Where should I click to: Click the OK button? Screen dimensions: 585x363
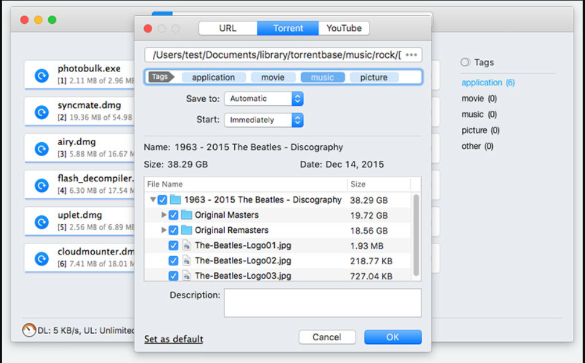pyautogui.click(x=393, y=337)
